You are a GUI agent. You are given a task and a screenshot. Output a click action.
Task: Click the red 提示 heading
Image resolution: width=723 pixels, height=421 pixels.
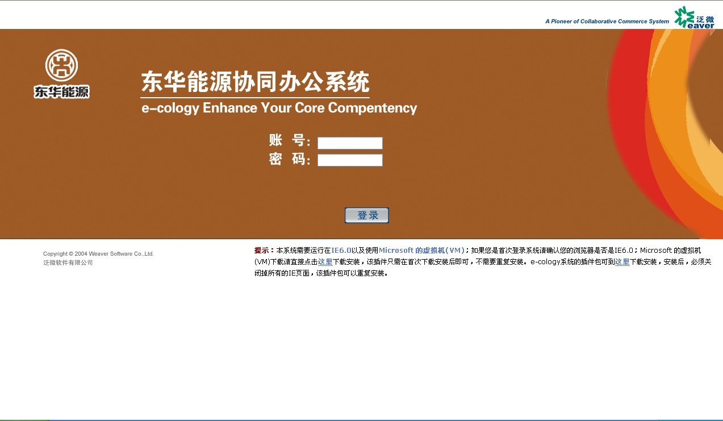pos(264,251)
